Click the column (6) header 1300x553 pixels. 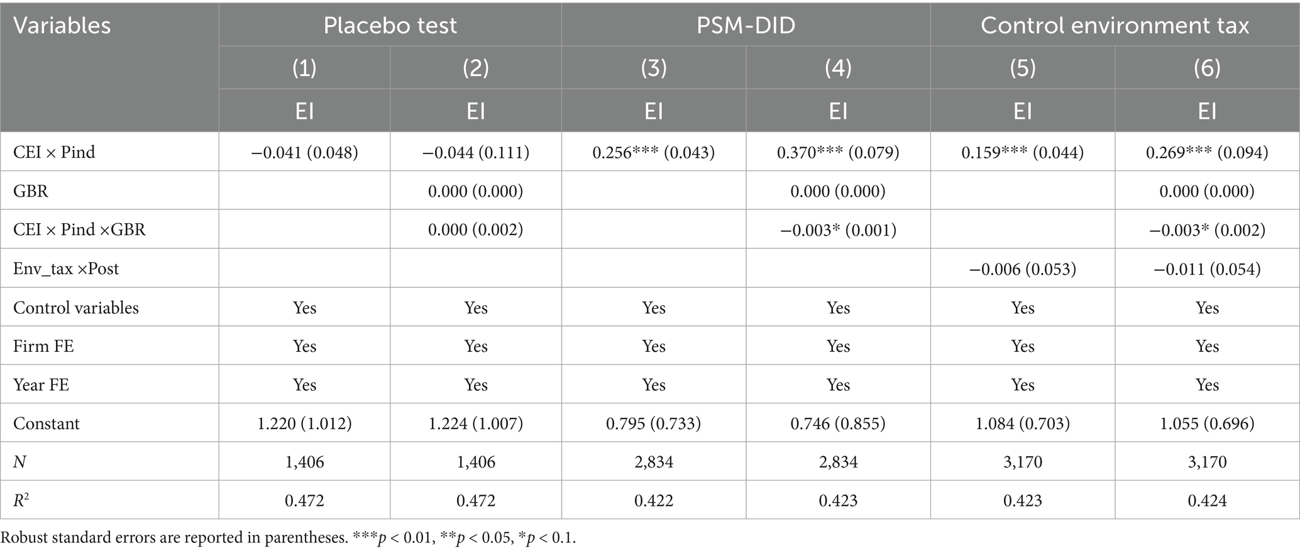coord(1207,68)
